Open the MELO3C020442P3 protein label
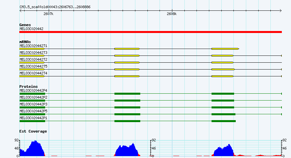Screen dimensions: 291x158 pyautogui.click(x=33, y=104)
